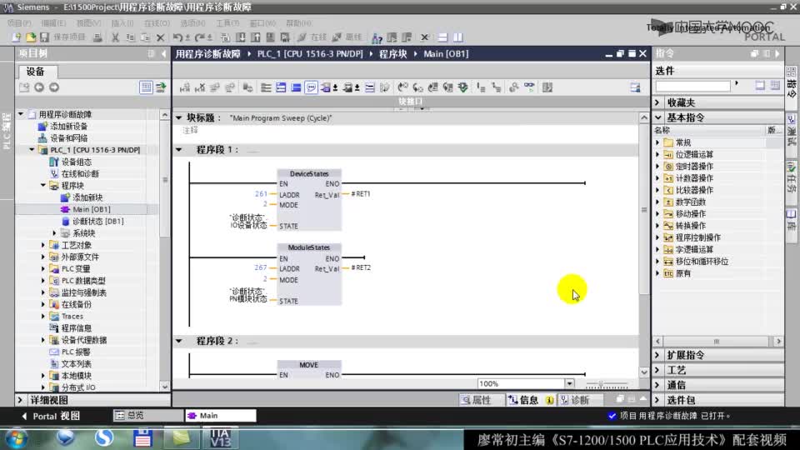Click the Paste toolbar icon
The height and width of the screenshot is (450, 800).
[x=145, y=37]
